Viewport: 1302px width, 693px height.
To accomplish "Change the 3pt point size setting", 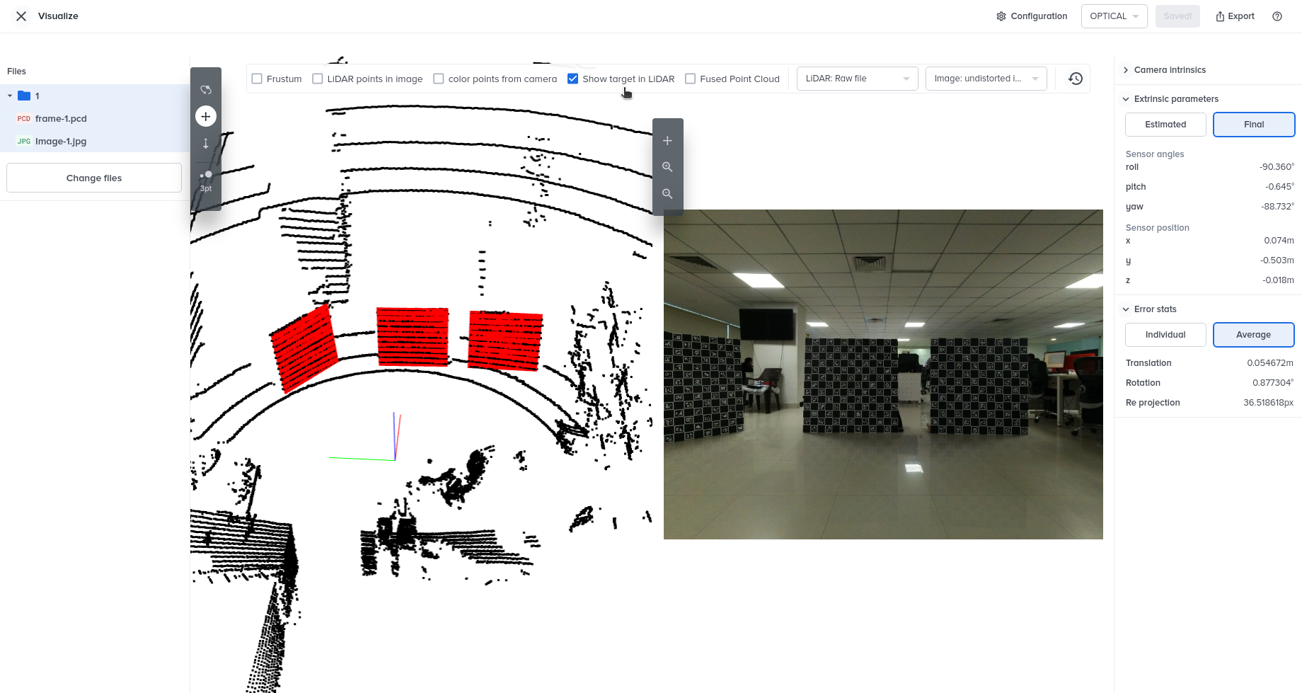I will pyautogui.click(x=206, y=180).
